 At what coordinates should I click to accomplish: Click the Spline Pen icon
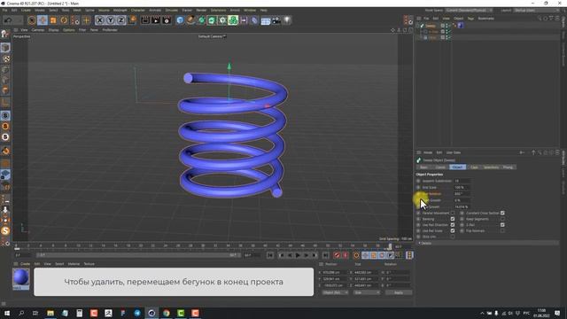point(190,20)
